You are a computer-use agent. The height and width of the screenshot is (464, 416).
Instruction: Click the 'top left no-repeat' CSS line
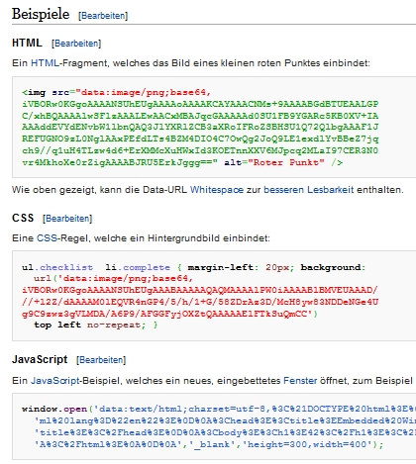coord(89,325)
